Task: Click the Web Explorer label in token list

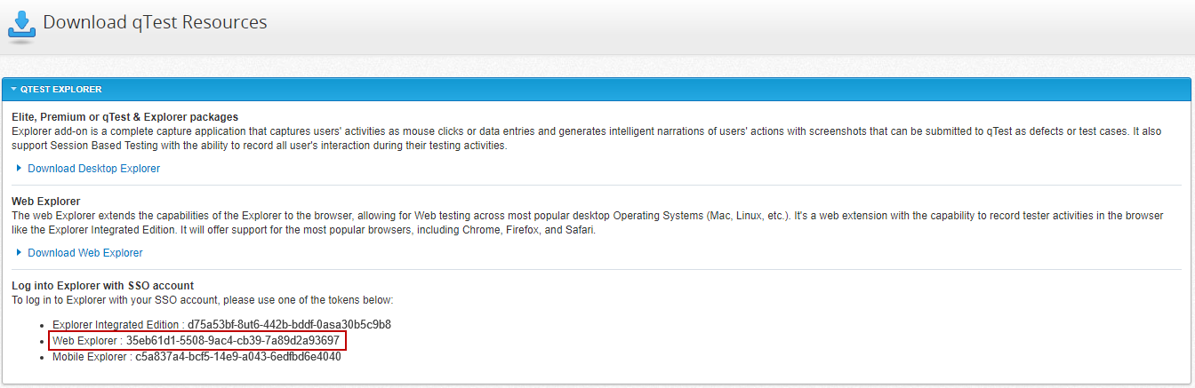Action: tap(85, 341)
